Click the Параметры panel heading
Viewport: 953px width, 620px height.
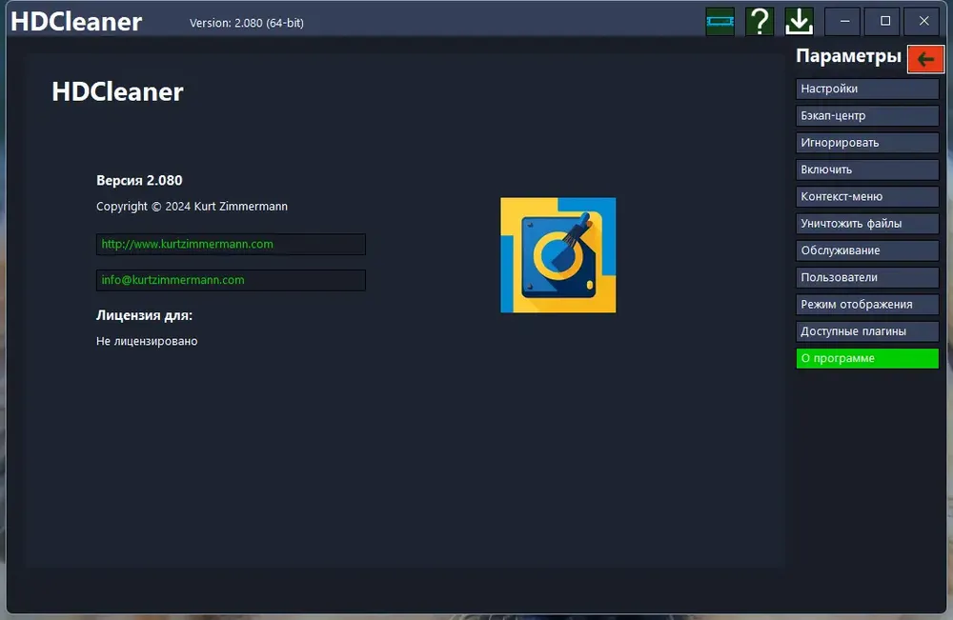(x=848, y=56)
